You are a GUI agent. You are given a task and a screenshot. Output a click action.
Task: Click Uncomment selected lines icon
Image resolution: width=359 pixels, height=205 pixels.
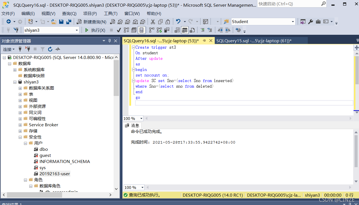pyautogui.click(x=210, y=30)
